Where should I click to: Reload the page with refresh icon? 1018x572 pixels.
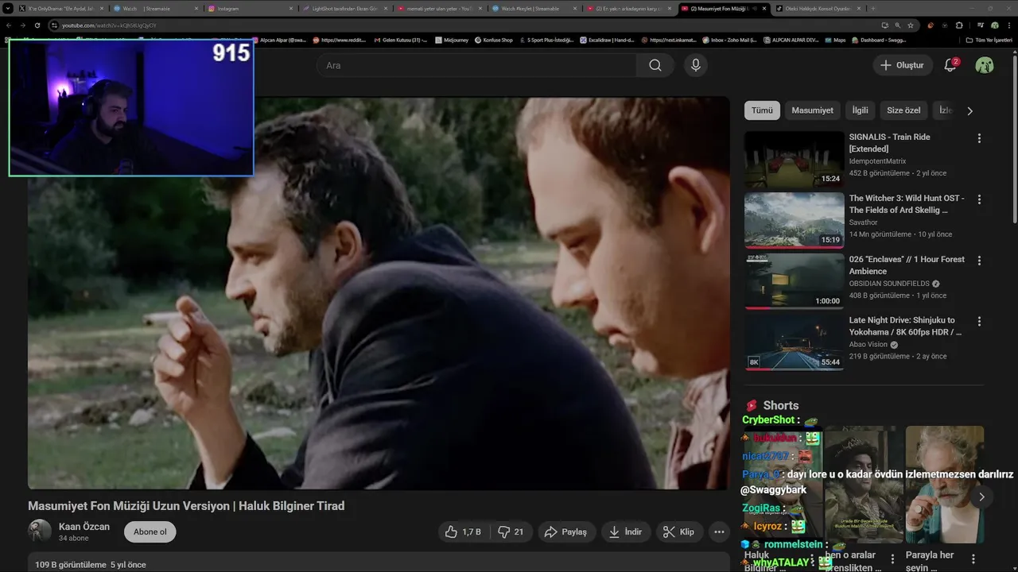tap(37, 25)
